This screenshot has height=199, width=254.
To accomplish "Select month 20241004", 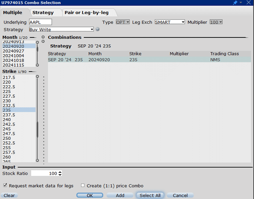I will (19, 56).
